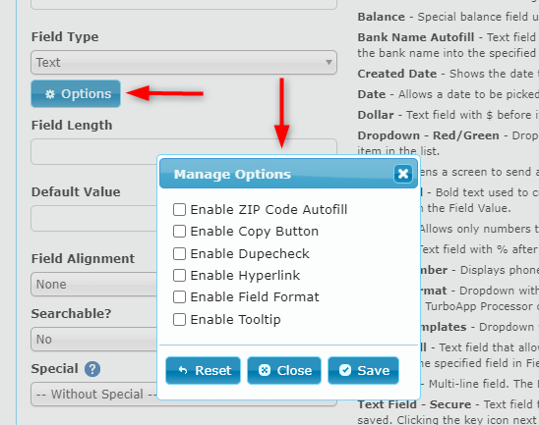The image size is (539, 425).
Task: Click the Reset button label
Action: click(x=213, y=370)
